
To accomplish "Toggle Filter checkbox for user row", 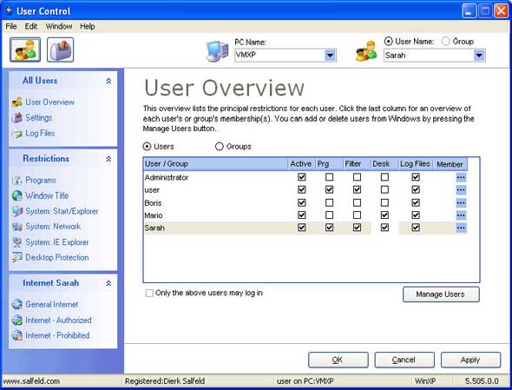I will tap(357, 189).
